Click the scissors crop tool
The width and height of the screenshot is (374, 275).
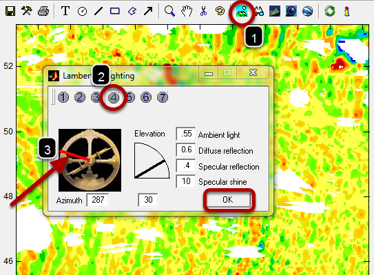point(203,11)
